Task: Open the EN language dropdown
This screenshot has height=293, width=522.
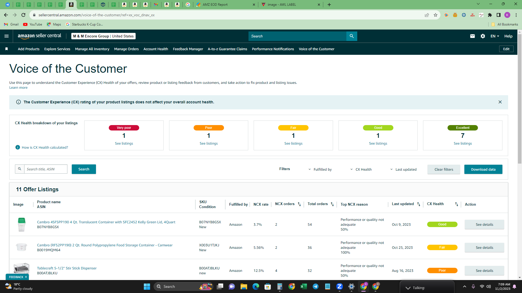Action: tap(495, 36)
